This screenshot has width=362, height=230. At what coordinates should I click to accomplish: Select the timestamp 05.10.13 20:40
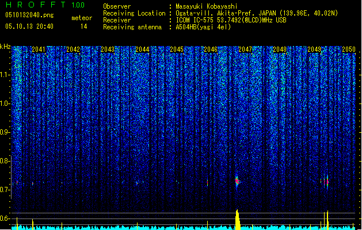[x=29, y=26]
